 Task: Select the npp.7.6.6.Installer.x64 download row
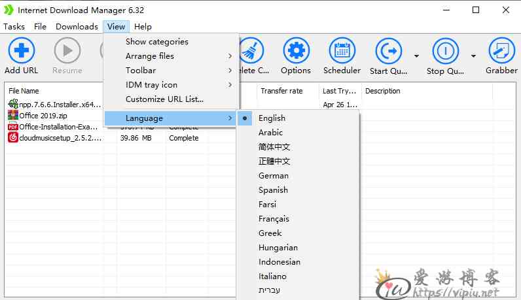(x=60, y=104)
